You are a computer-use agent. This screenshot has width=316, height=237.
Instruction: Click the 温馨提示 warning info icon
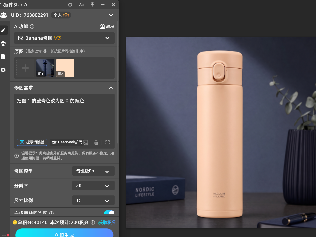[17, 156]
